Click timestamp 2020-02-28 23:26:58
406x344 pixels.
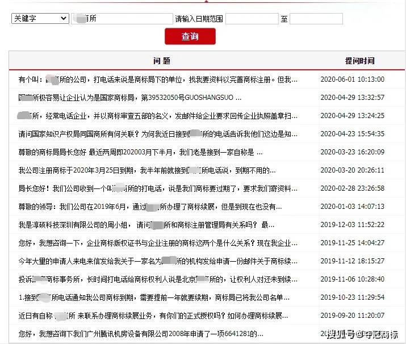pos(353,188)
